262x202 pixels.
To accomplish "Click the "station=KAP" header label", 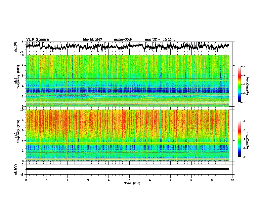I will point(123,40).
